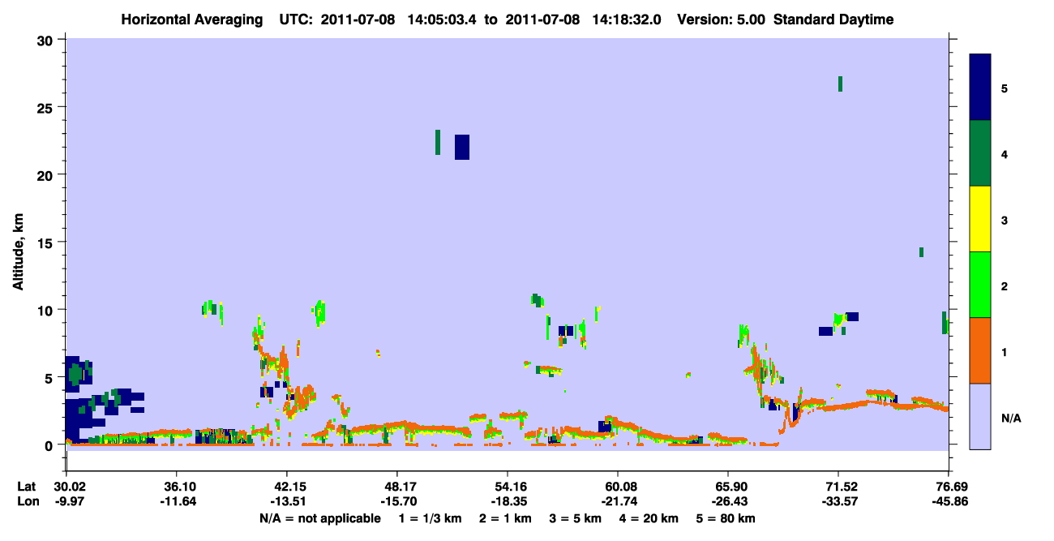This screenshot has width=1054, height=541.
Task: Click the '5 = 80 km' legend note
Action: pos(725,518)
